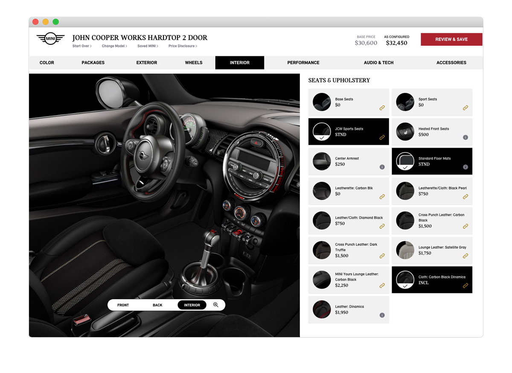Select the active Interior tab

pyautogui.click(x=240, y=63)
